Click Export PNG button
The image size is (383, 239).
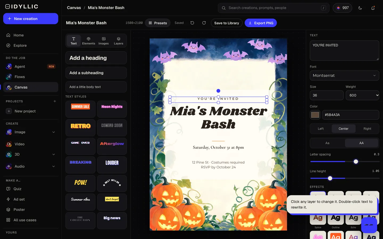[261, 23]
